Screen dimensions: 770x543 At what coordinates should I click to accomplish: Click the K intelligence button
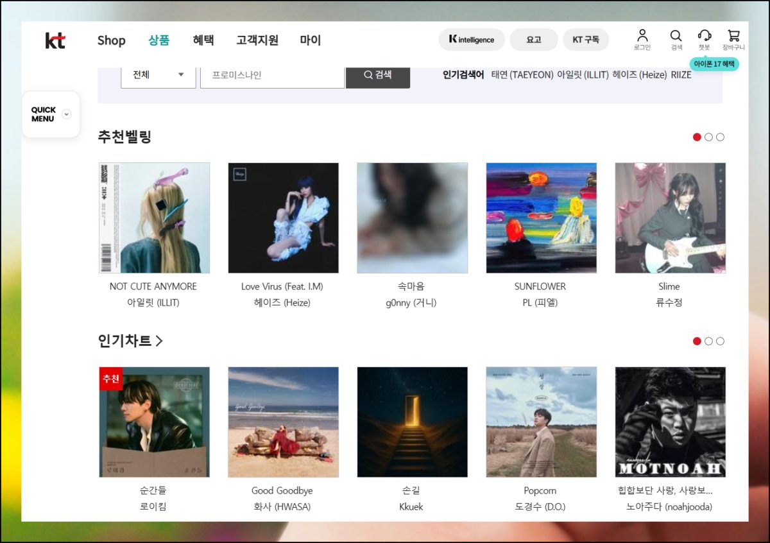coord(472,40)
